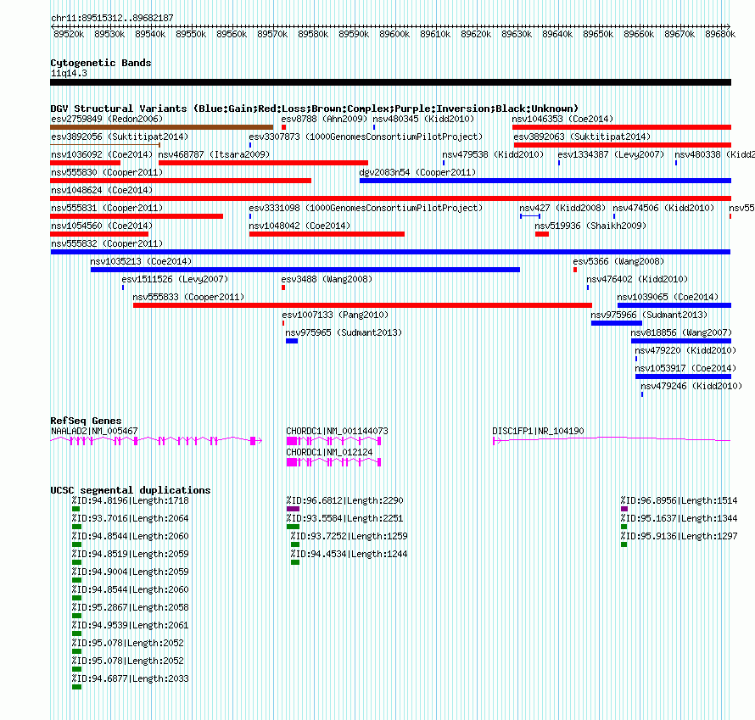755x720 pixels.
Task: Click esv1511526 (Levy2007) variant label
Action: pos(175,279)
